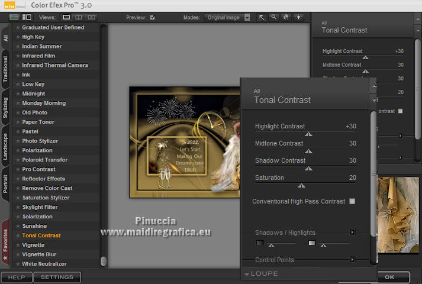Screen dimensions: 422x284
Task: Click the Highlight Contrast slider handle in the enlarged panel
Action: click(308, 134)
